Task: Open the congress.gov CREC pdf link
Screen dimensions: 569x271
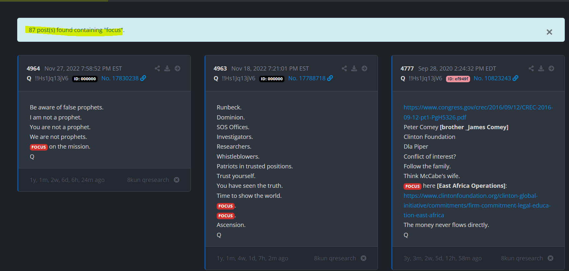Action: coord(478,112)
